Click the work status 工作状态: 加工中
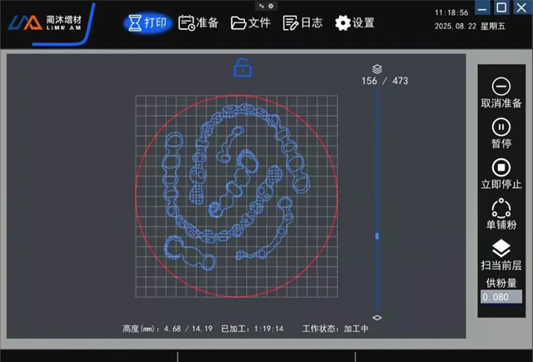This screenshot has height=362, width=533. 335,329
